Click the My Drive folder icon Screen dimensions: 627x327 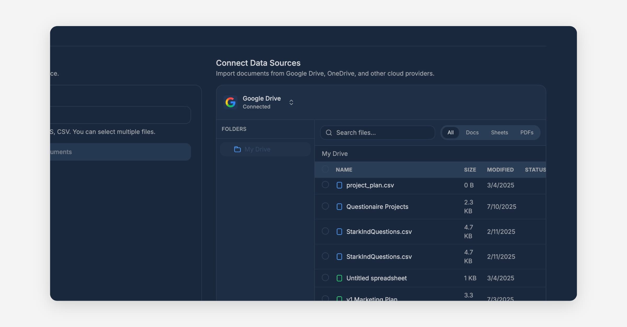237,149
